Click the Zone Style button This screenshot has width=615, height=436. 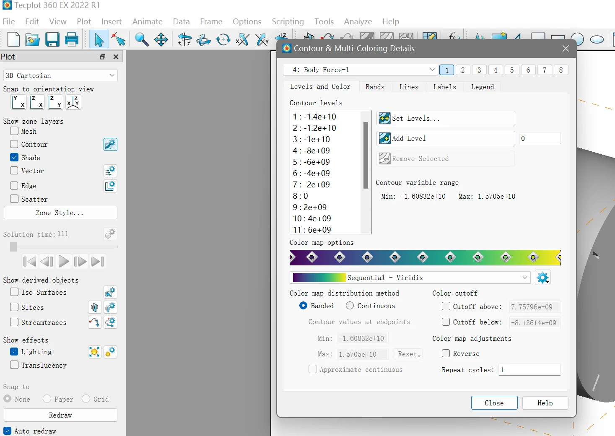pos(60,213)
